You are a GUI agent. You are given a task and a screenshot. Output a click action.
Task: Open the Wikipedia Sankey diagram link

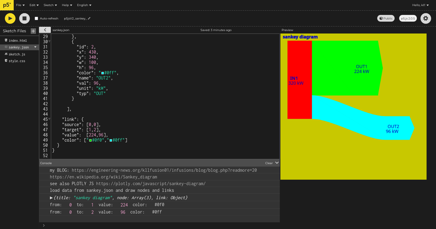click(x=103, y=177)
